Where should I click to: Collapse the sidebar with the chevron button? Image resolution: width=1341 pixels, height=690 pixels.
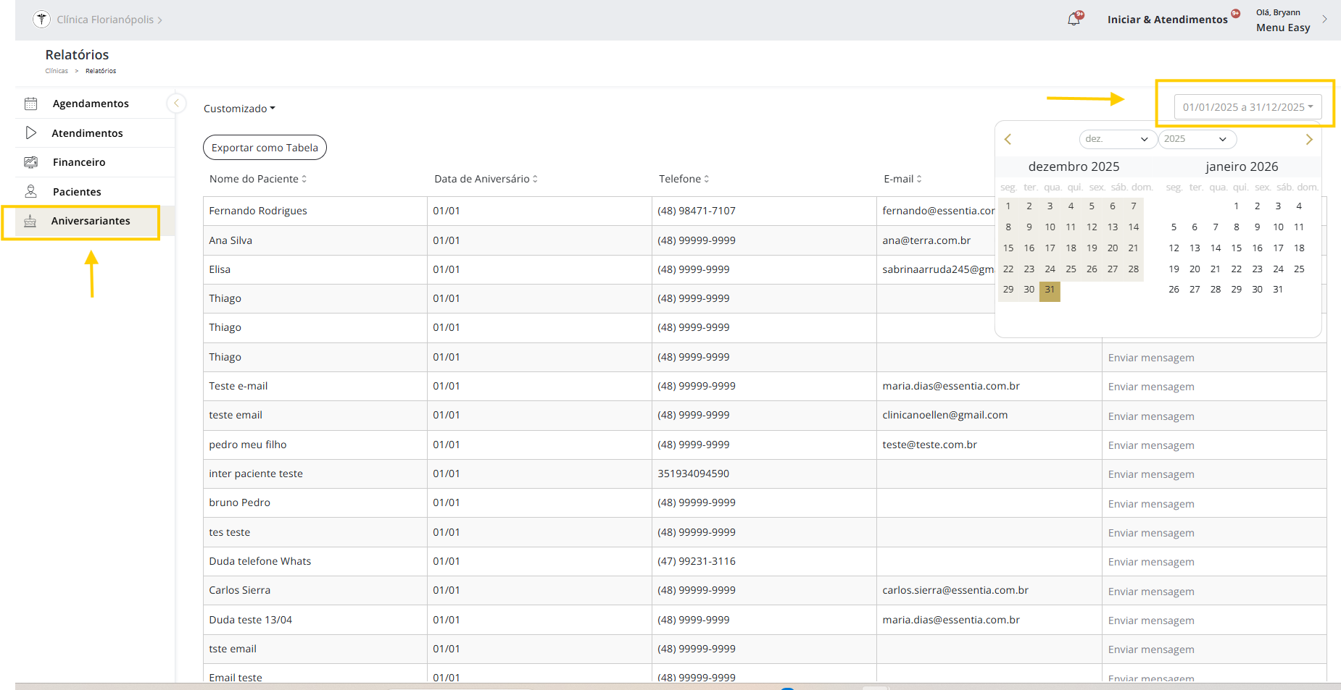point(176,104)
